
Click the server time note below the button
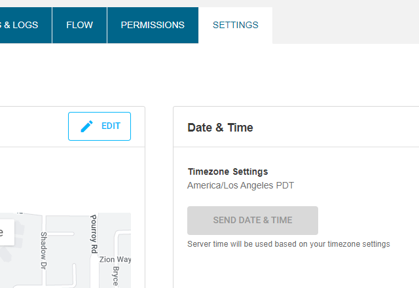pyautogui.click(x=288, y=244)
